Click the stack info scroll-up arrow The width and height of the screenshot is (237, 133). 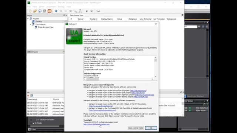click(156, 58)
